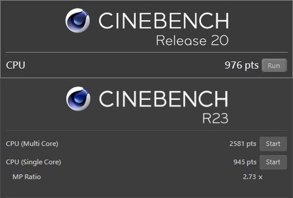Click the Cinebench Release 20 sphere logo
Image resolution: width=293 pixels, height=198 pixels.
78,21
